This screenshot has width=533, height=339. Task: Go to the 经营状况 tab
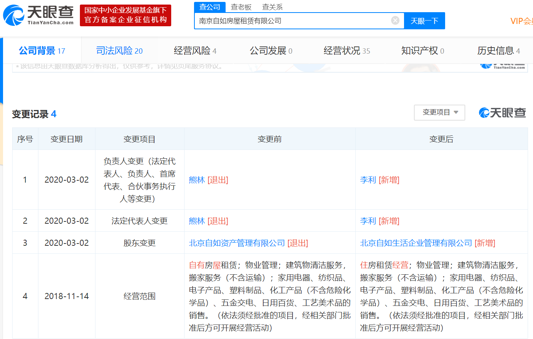347,51
